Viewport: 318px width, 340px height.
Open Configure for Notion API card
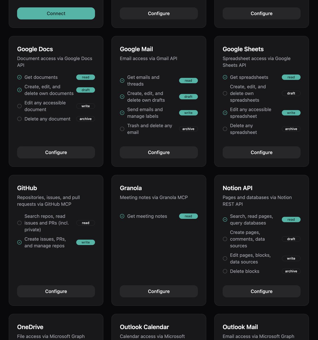point(261,291)
